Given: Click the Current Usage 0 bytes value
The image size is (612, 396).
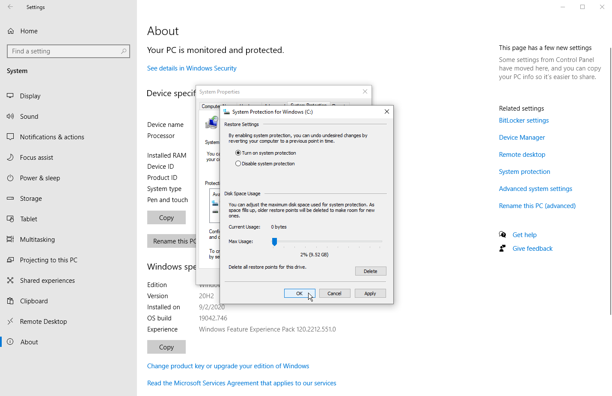Looking at the screenshot, I should [279, 227].
